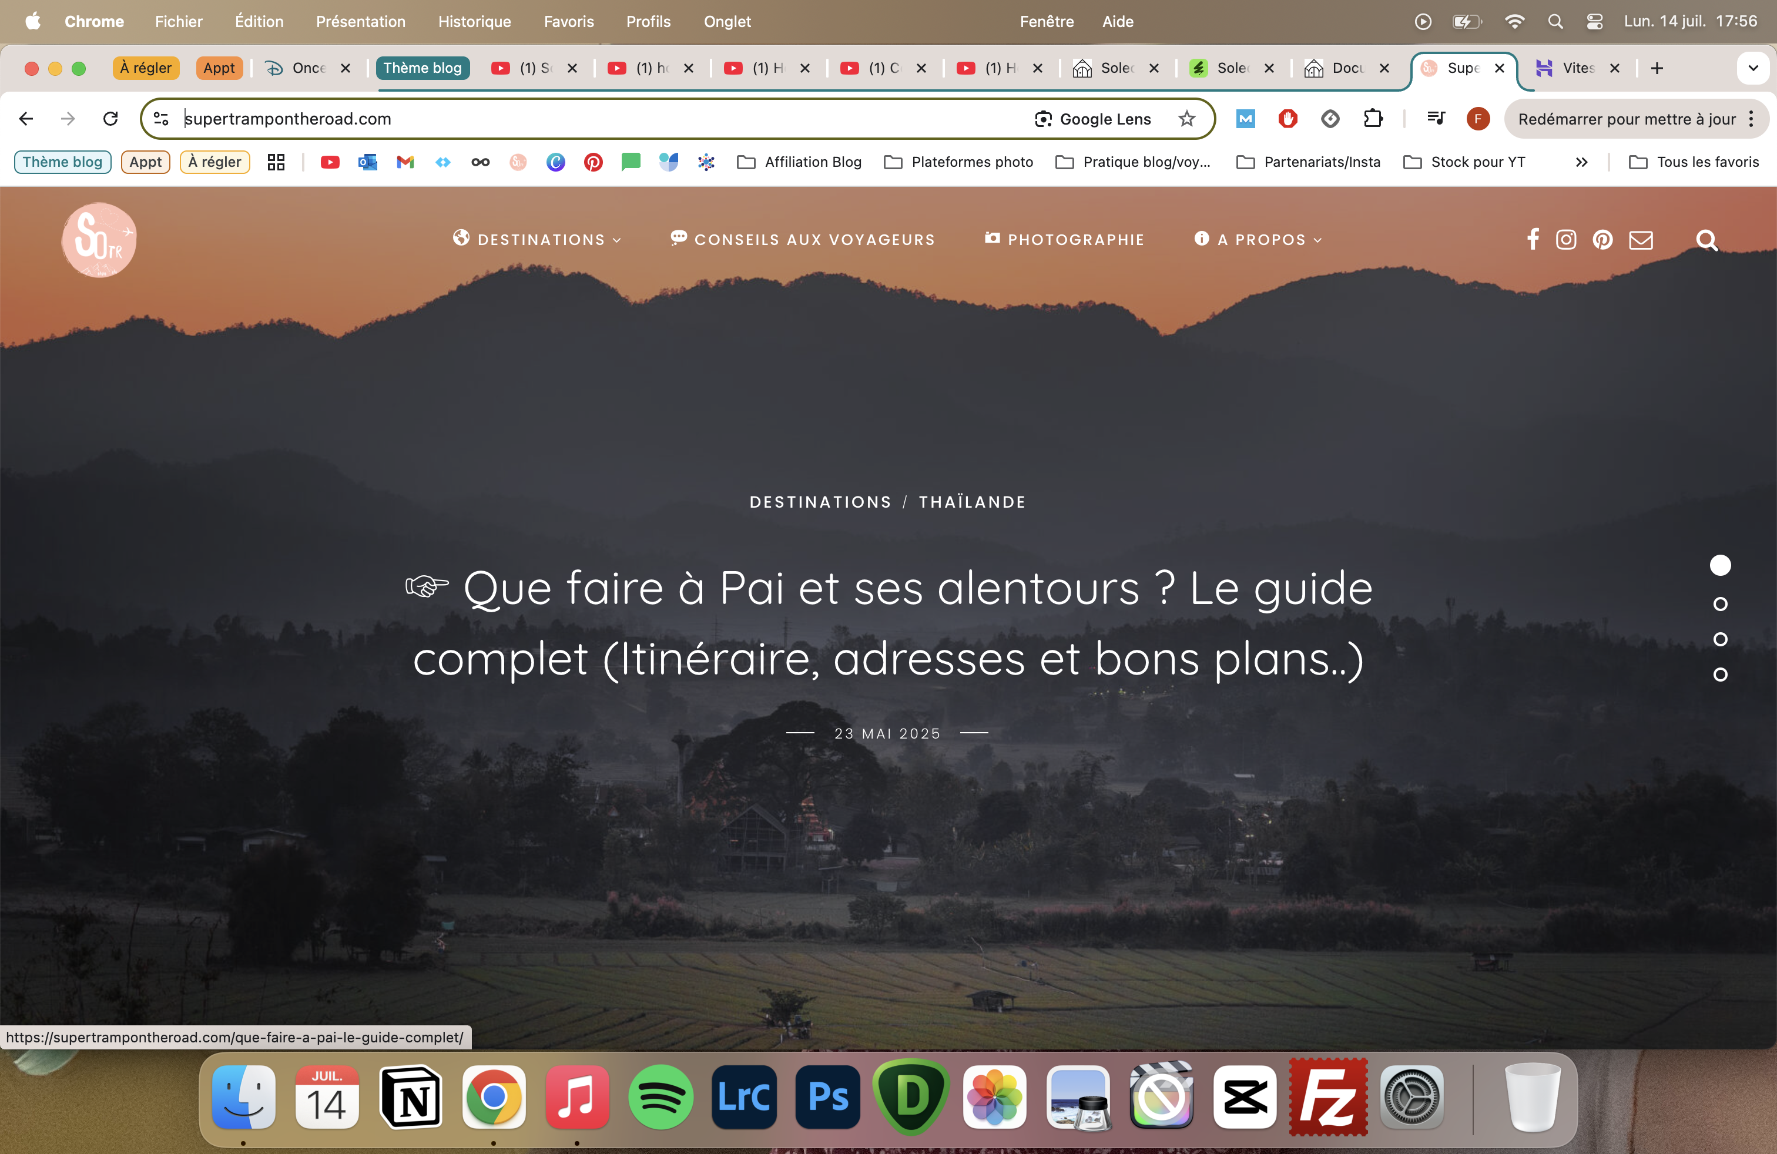Open the Favoris menu in the menu bar
The height and width of the screenshot is (1154, 1777).
(x=569, y=21)
